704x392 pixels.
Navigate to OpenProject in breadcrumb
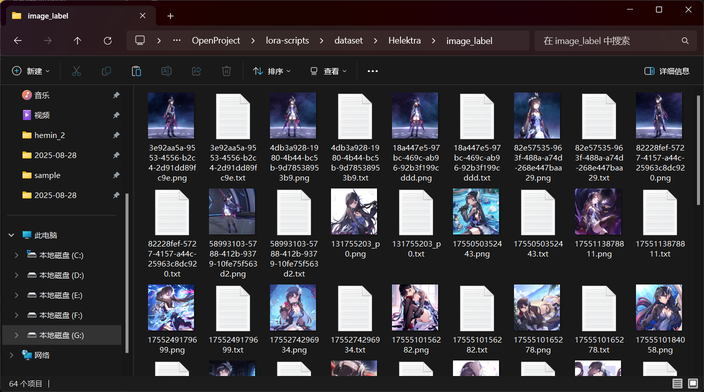click(216, 40)
